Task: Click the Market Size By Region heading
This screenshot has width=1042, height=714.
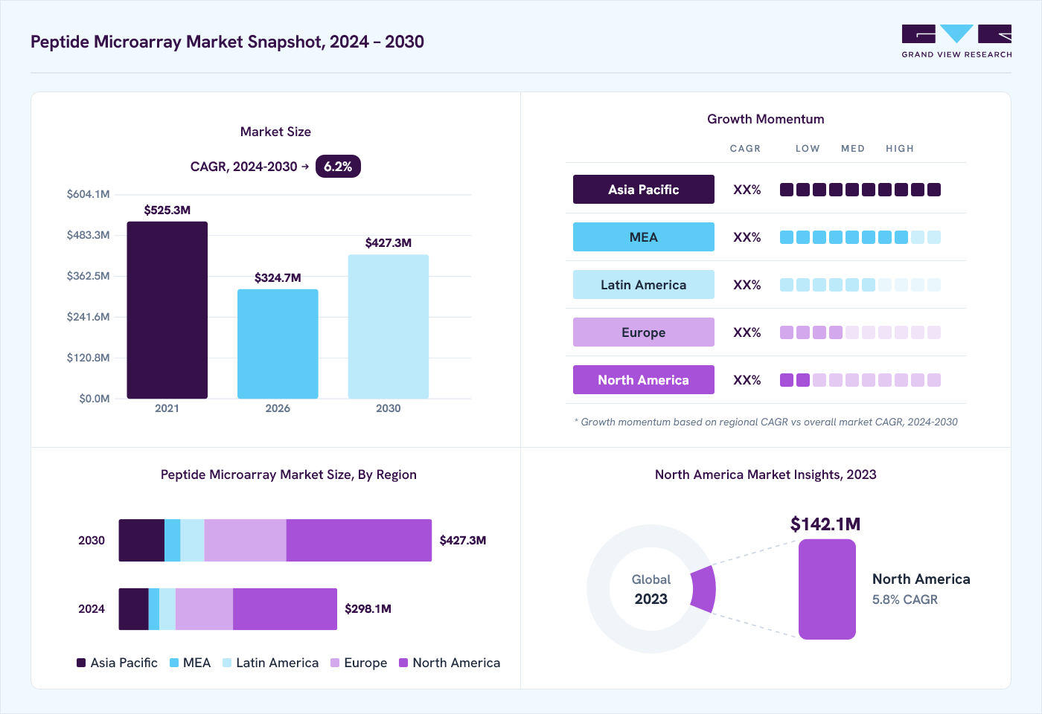Action: pyautogui.click(x=289, y=475)
